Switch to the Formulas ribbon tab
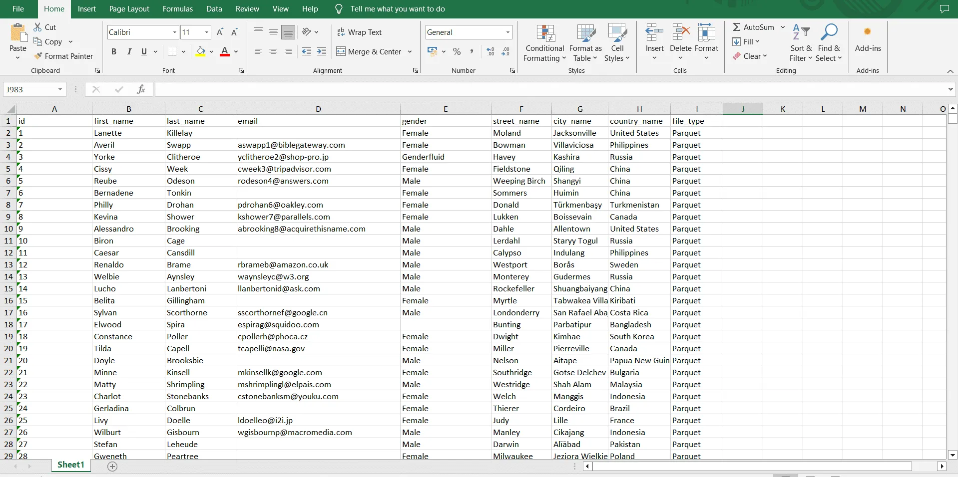 pos(177,8)
